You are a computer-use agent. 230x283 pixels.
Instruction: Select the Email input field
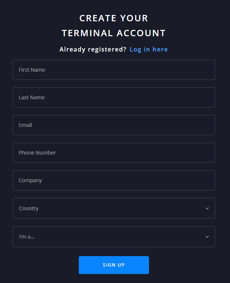coord(114,125)
